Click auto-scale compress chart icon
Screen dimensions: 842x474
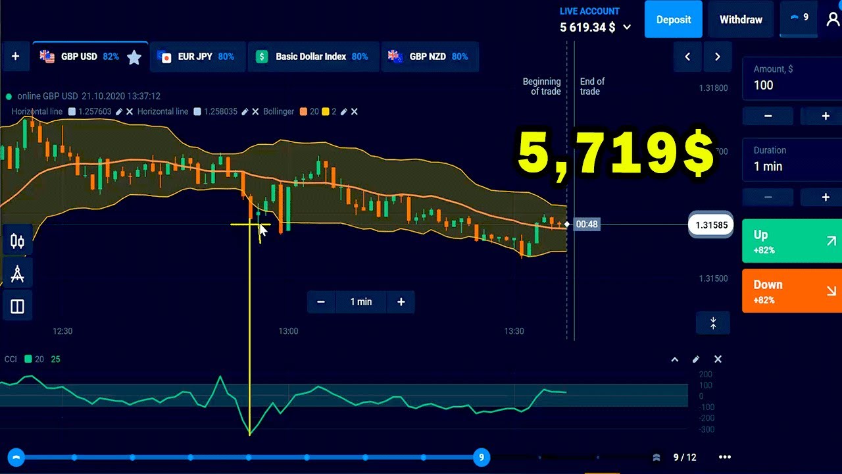tap(713, 323)
